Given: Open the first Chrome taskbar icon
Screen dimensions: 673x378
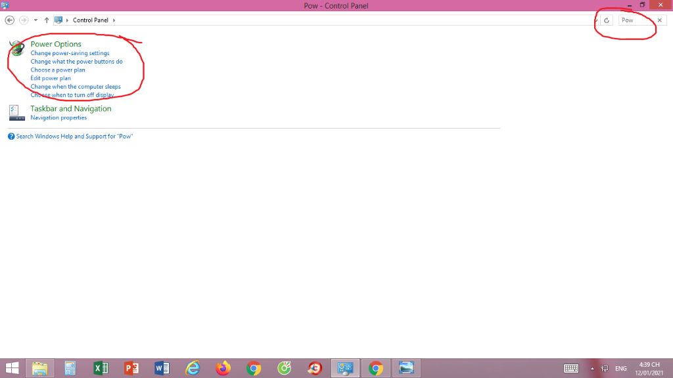Looking at the screenshot, I should 254,368.
